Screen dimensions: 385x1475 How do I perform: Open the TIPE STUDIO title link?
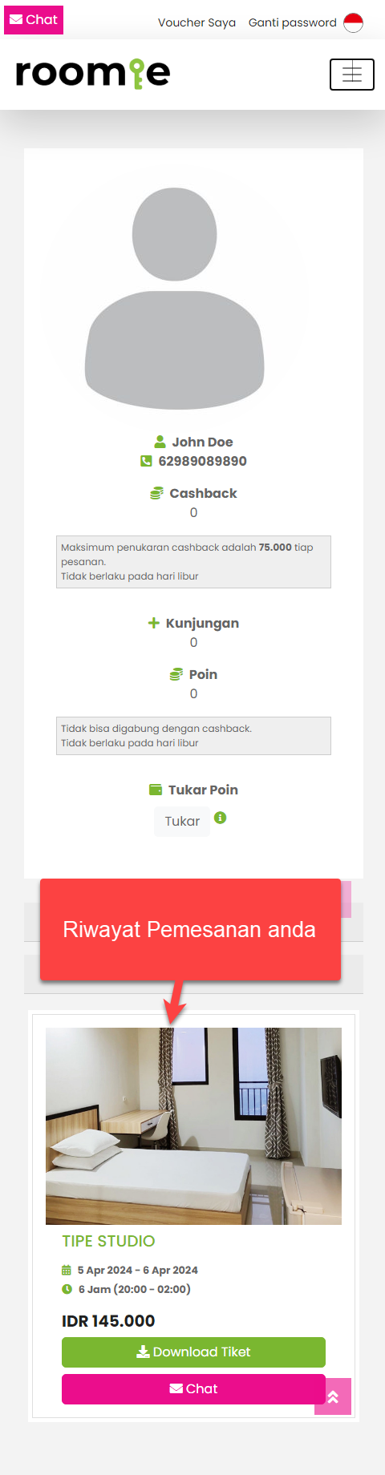108,1241
